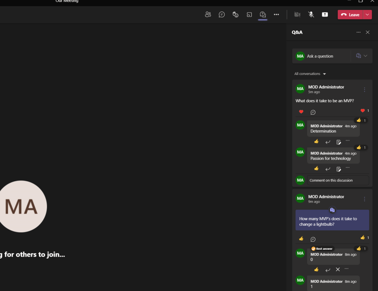Open the Q&A panel more options menu
Viewport: 378px width, 291px height.
pyautogui.click(x=358, y=32)
